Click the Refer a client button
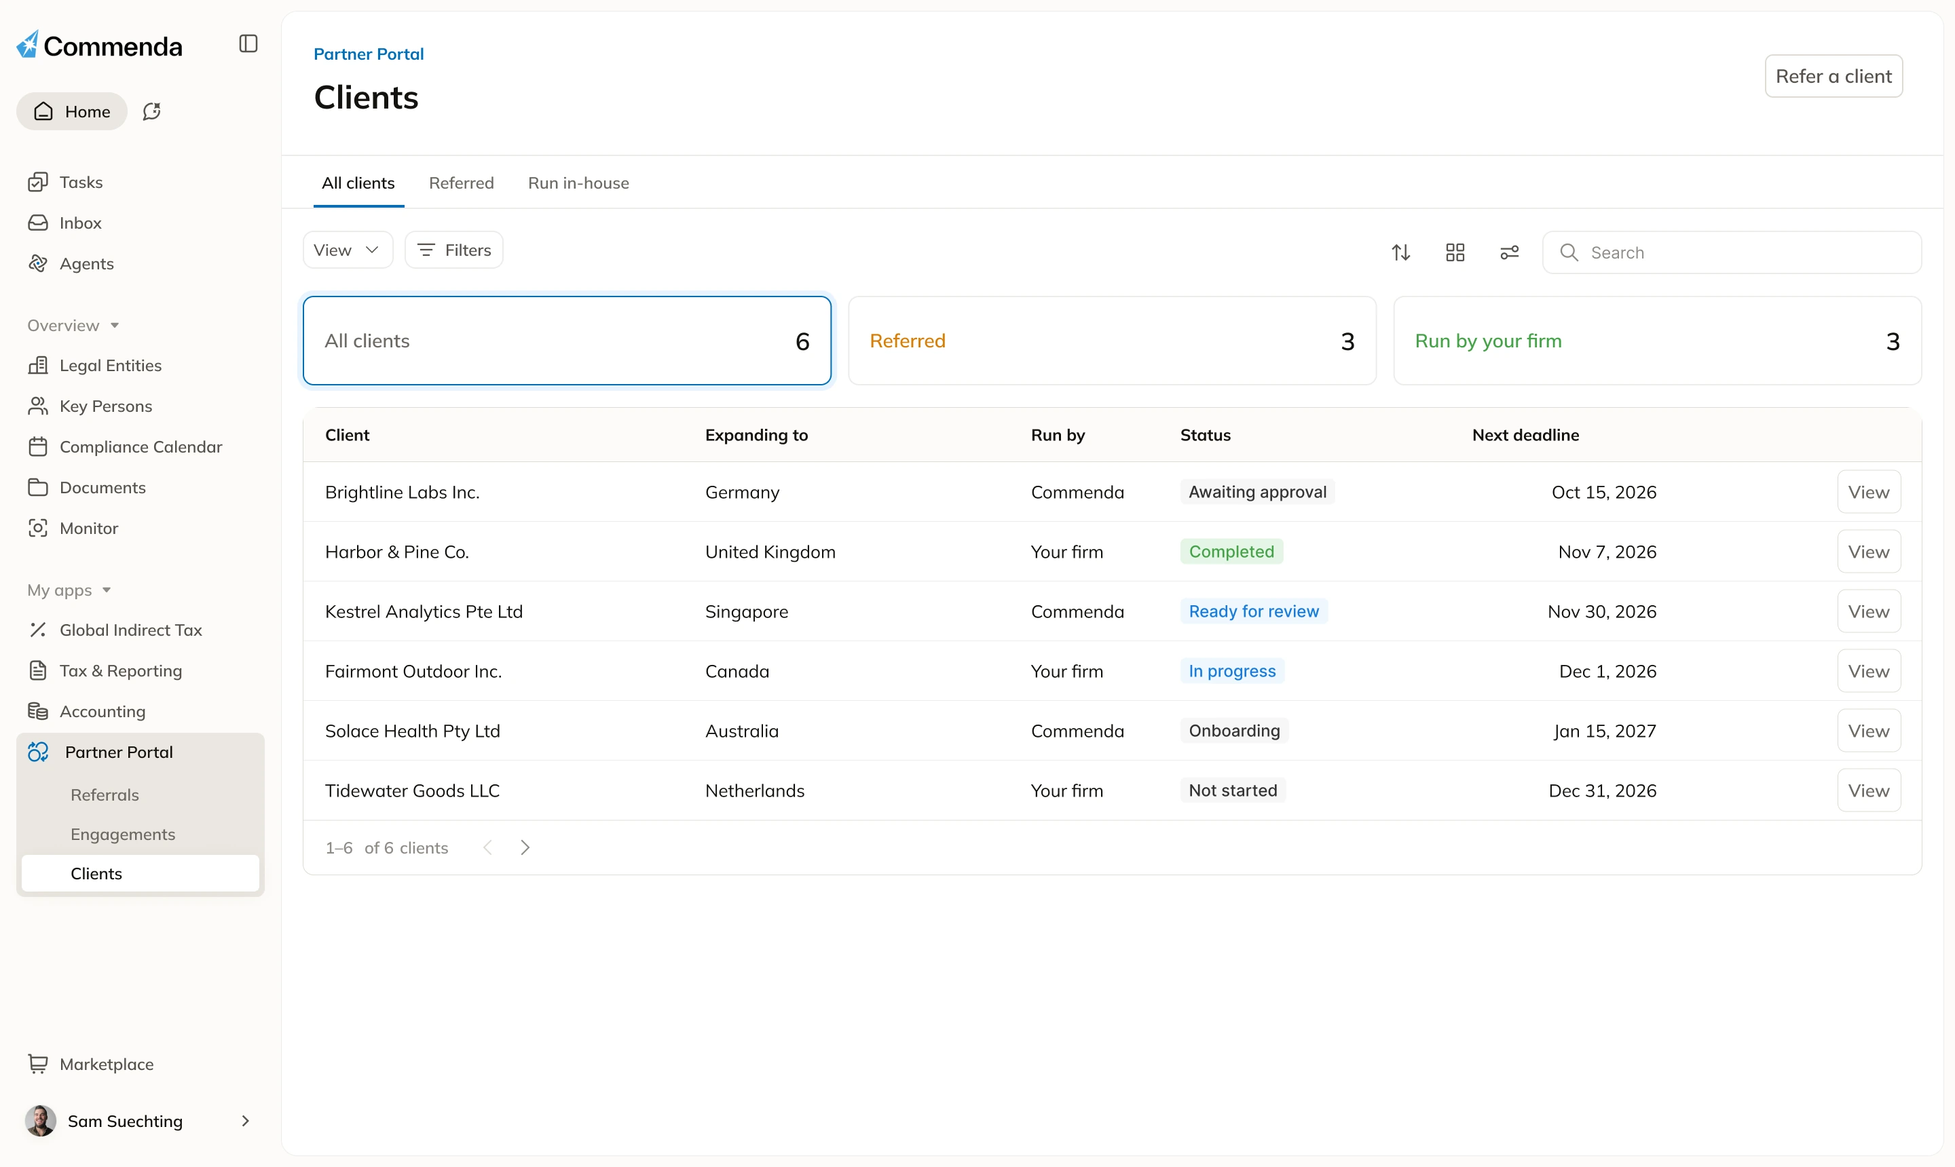The height and width of the screenshot is (1167, 1955). click(x=1834, y=77)
